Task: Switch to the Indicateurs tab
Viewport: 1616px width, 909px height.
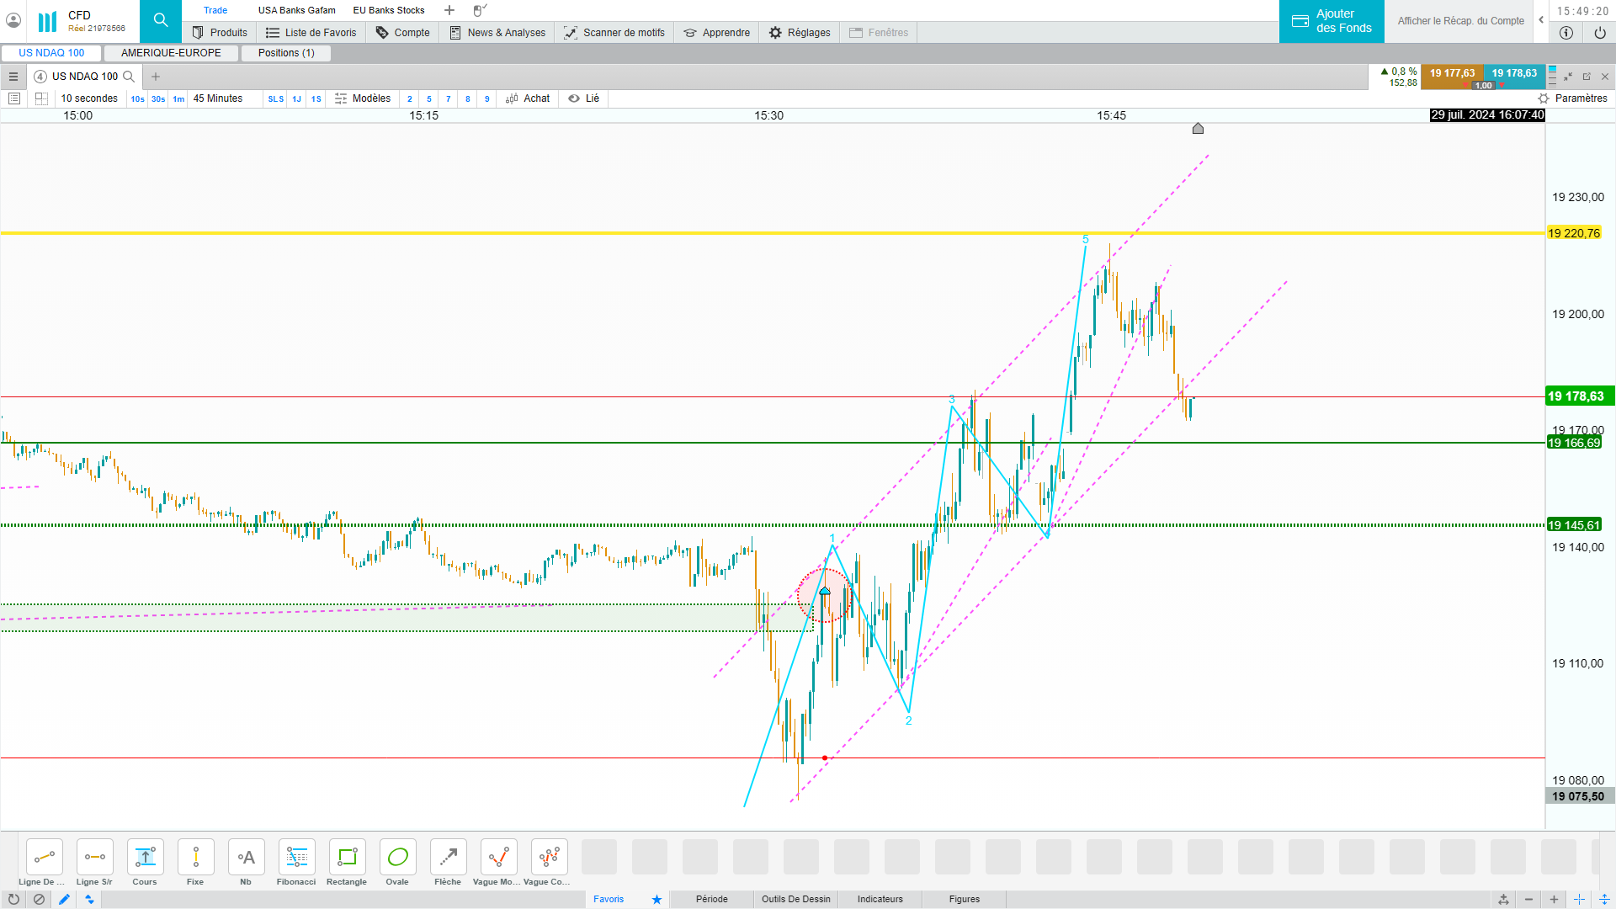Action: tap(880, 899)
